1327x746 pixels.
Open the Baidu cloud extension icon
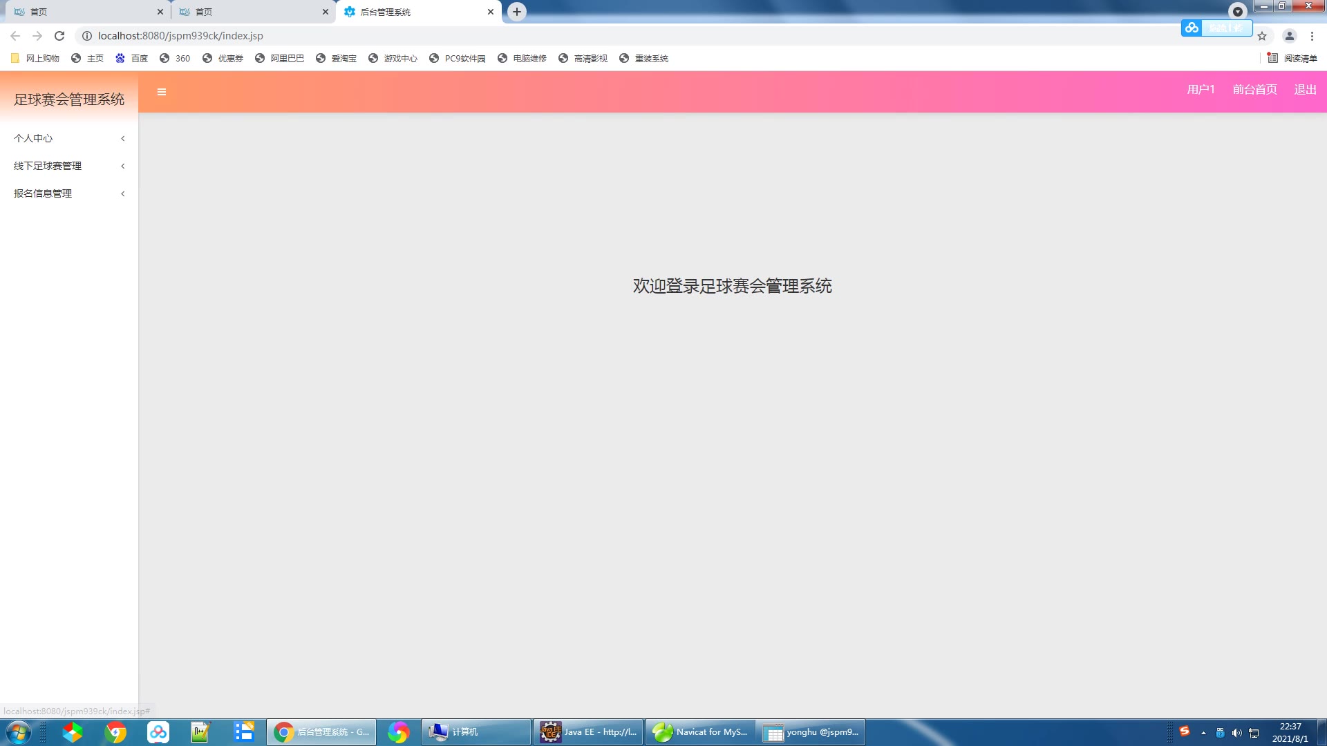(1192, 28)
